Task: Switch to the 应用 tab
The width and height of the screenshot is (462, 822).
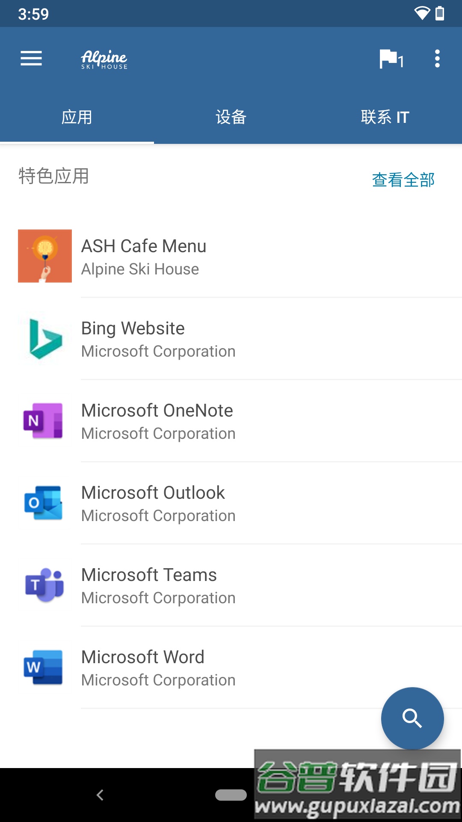Action: tap(77, 117)
